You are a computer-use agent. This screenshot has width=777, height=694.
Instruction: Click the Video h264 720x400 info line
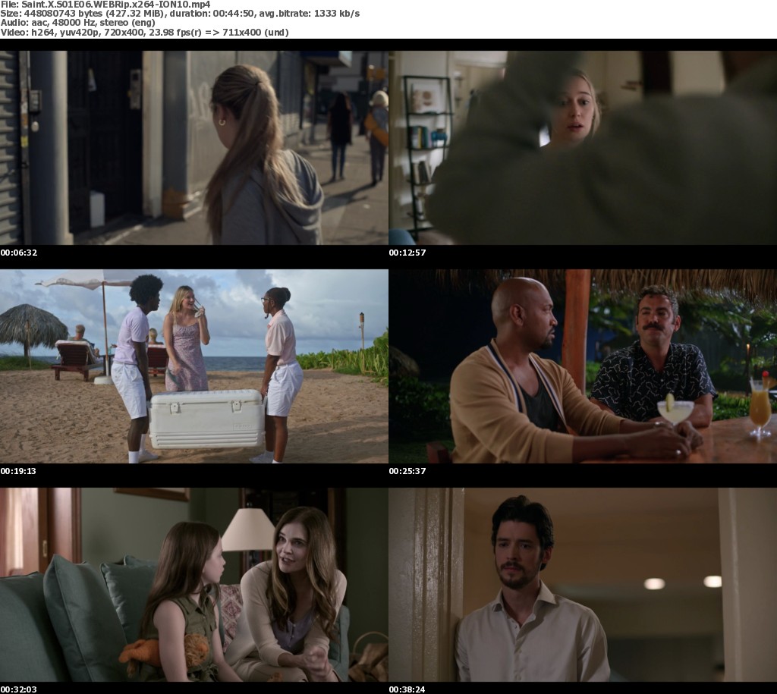tap(144, 32)
